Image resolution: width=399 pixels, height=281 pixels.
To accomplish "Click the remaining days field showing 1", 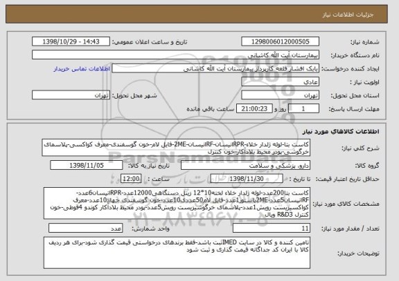I will [x=303, y=109].
